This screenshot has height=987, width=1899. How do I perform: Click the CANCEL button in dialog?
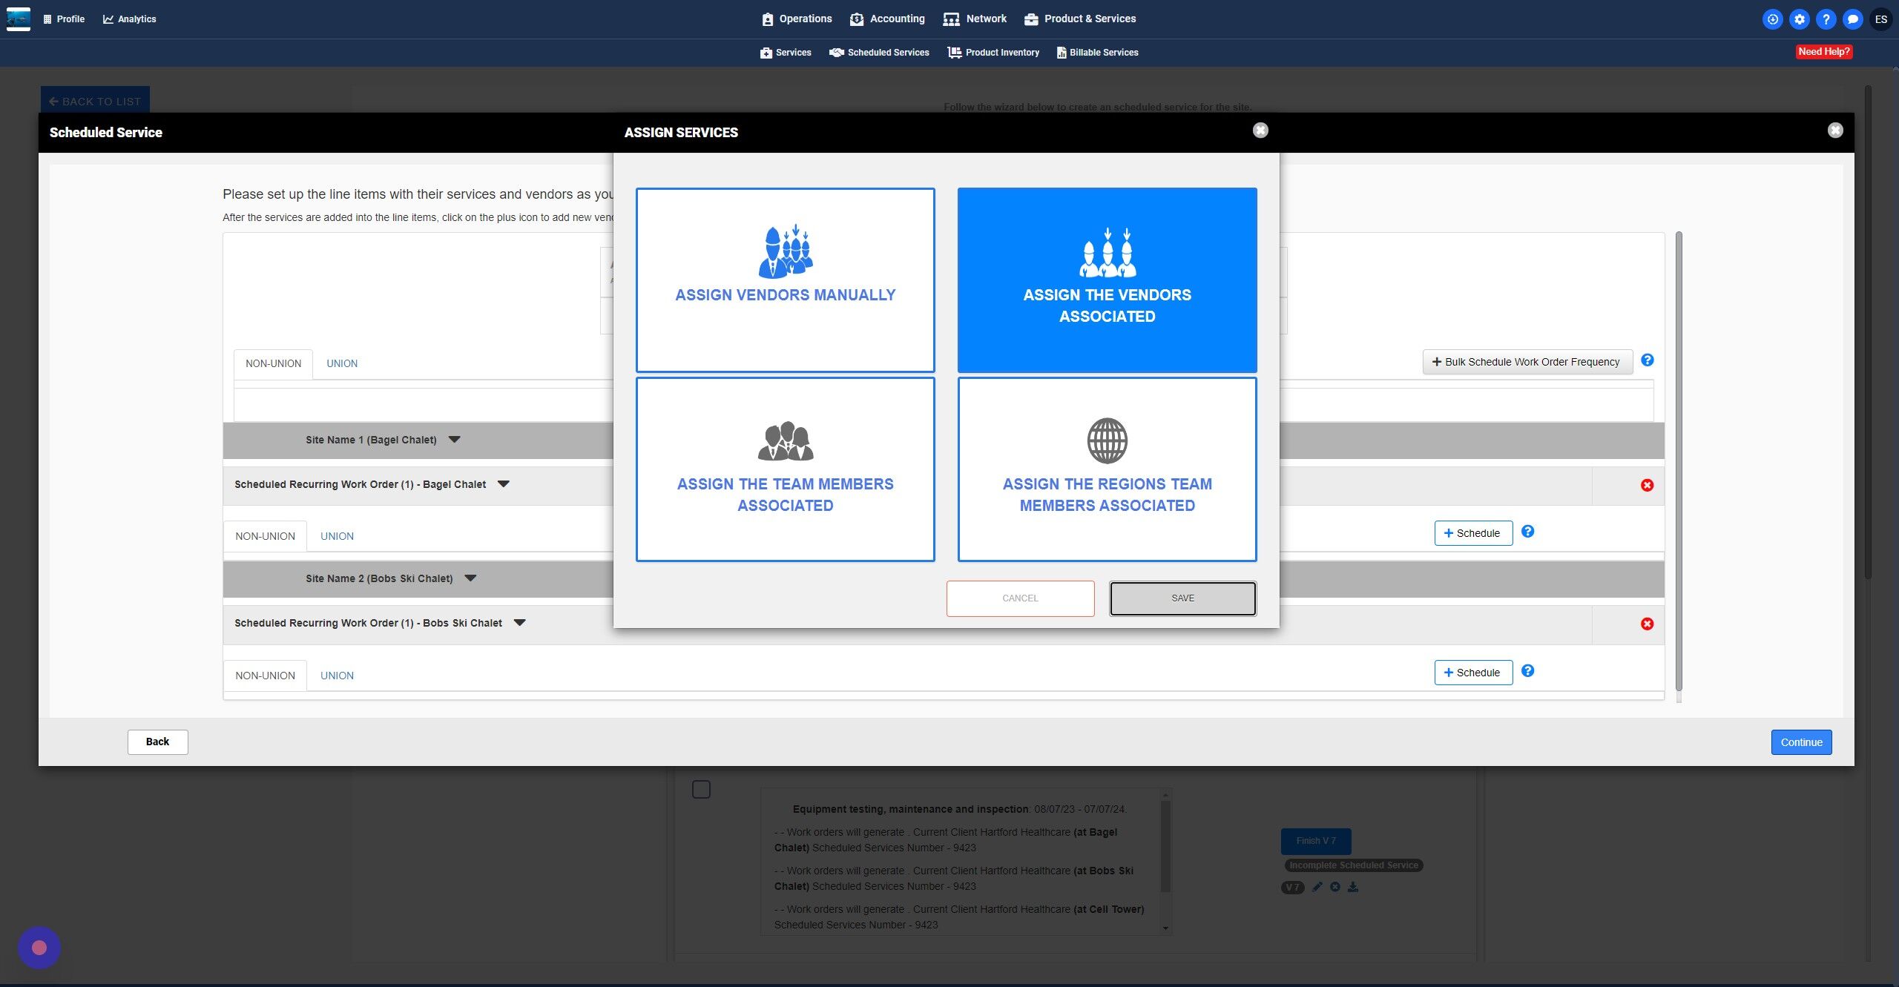coord(1020,598)
